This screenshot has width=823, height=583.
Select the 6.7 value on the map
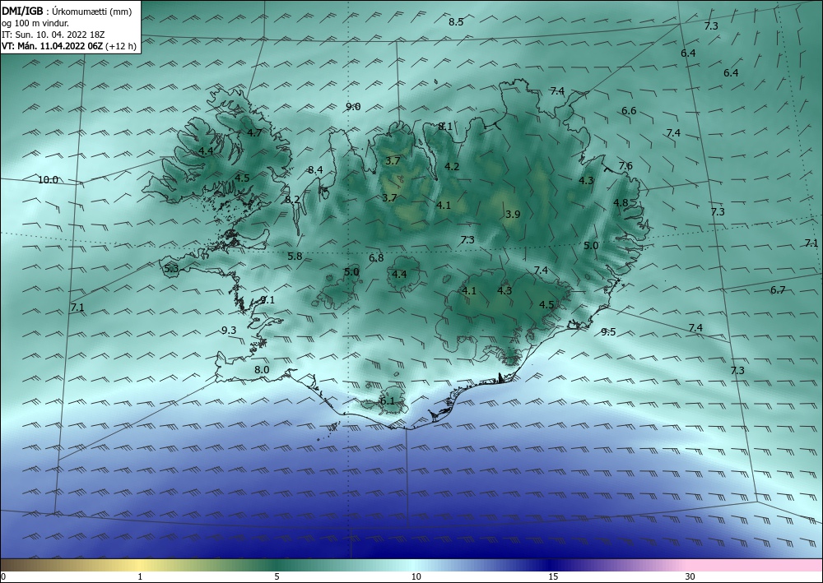[778, 290]
